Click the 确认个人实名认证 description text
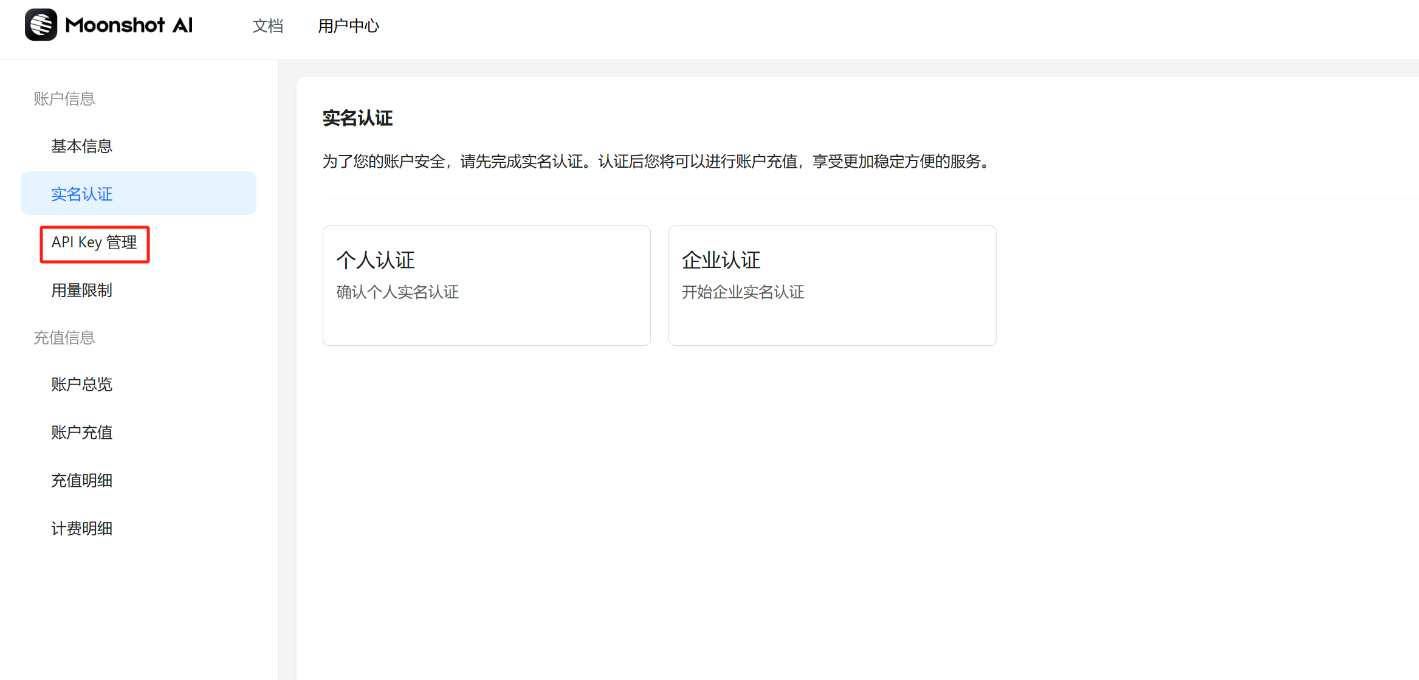Image resolution: width=1419 pixels, height=680 pixels. (397, 292)
